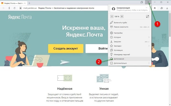Viewport: 171px width, 106px height.
Task: Increase zoom with the plus button
Action: 122,17
